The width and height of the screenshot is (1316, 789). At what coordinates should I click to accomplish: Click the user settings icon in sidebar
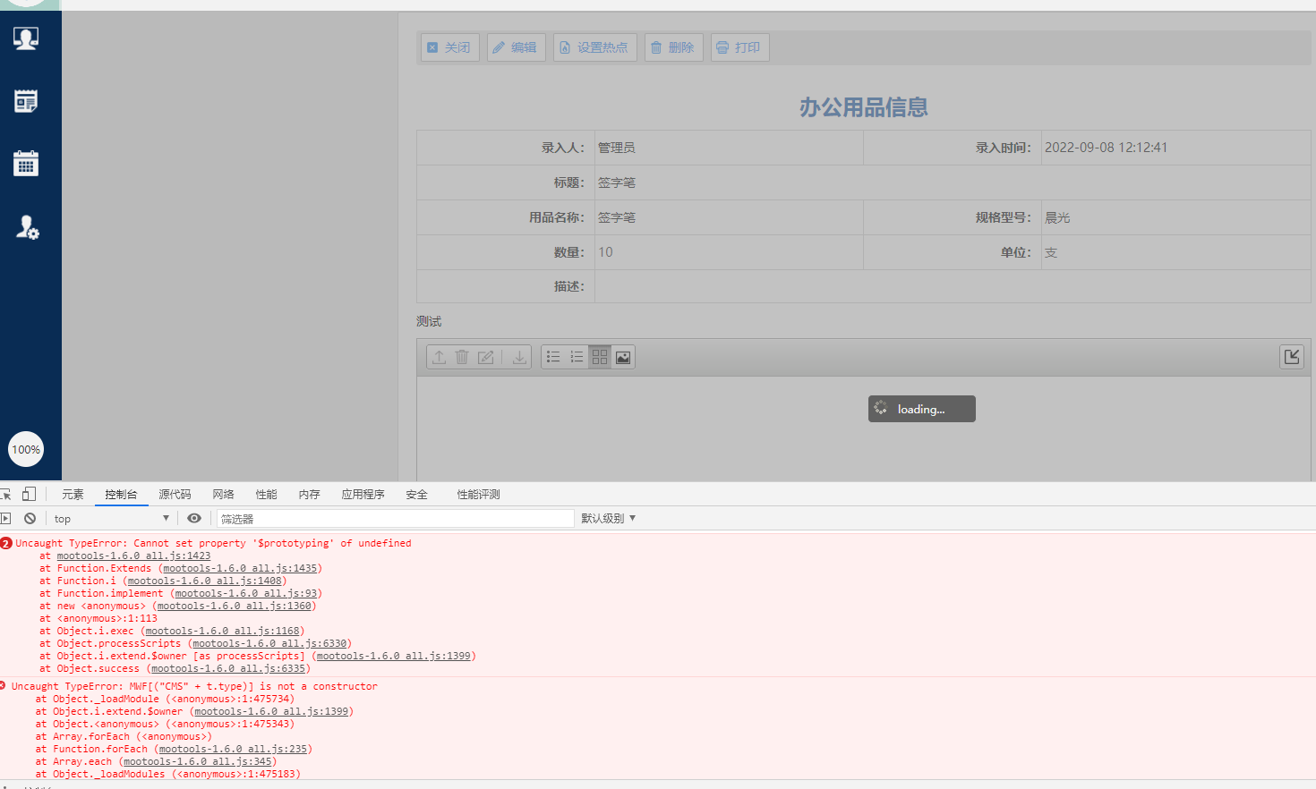coord(25,226)
